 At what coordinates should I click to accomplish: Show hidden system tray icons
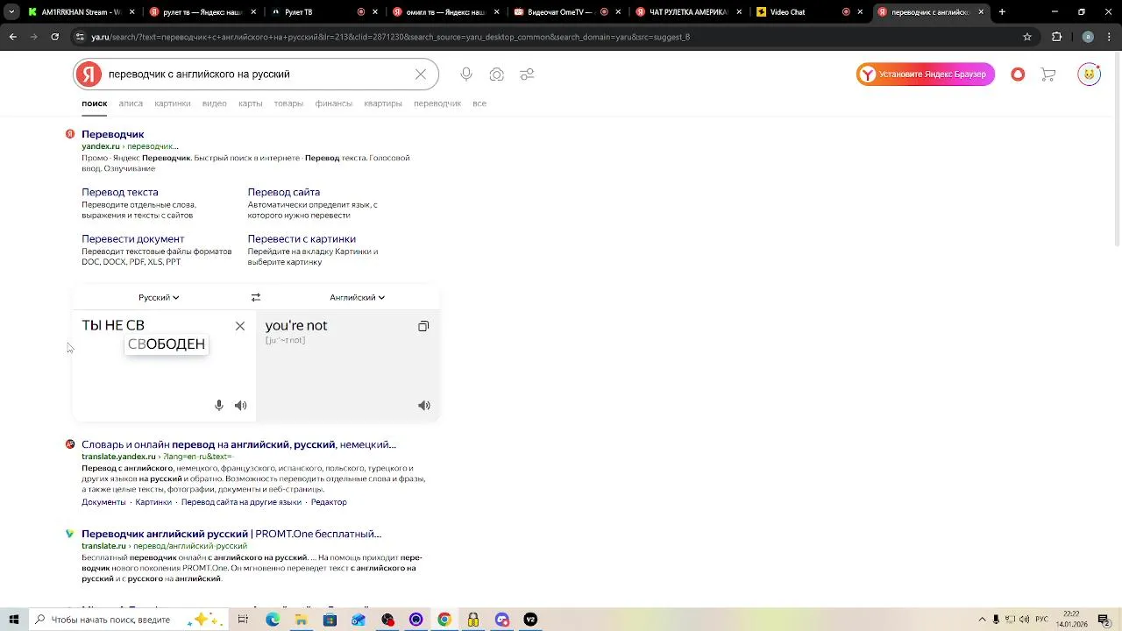pos(982,620)
